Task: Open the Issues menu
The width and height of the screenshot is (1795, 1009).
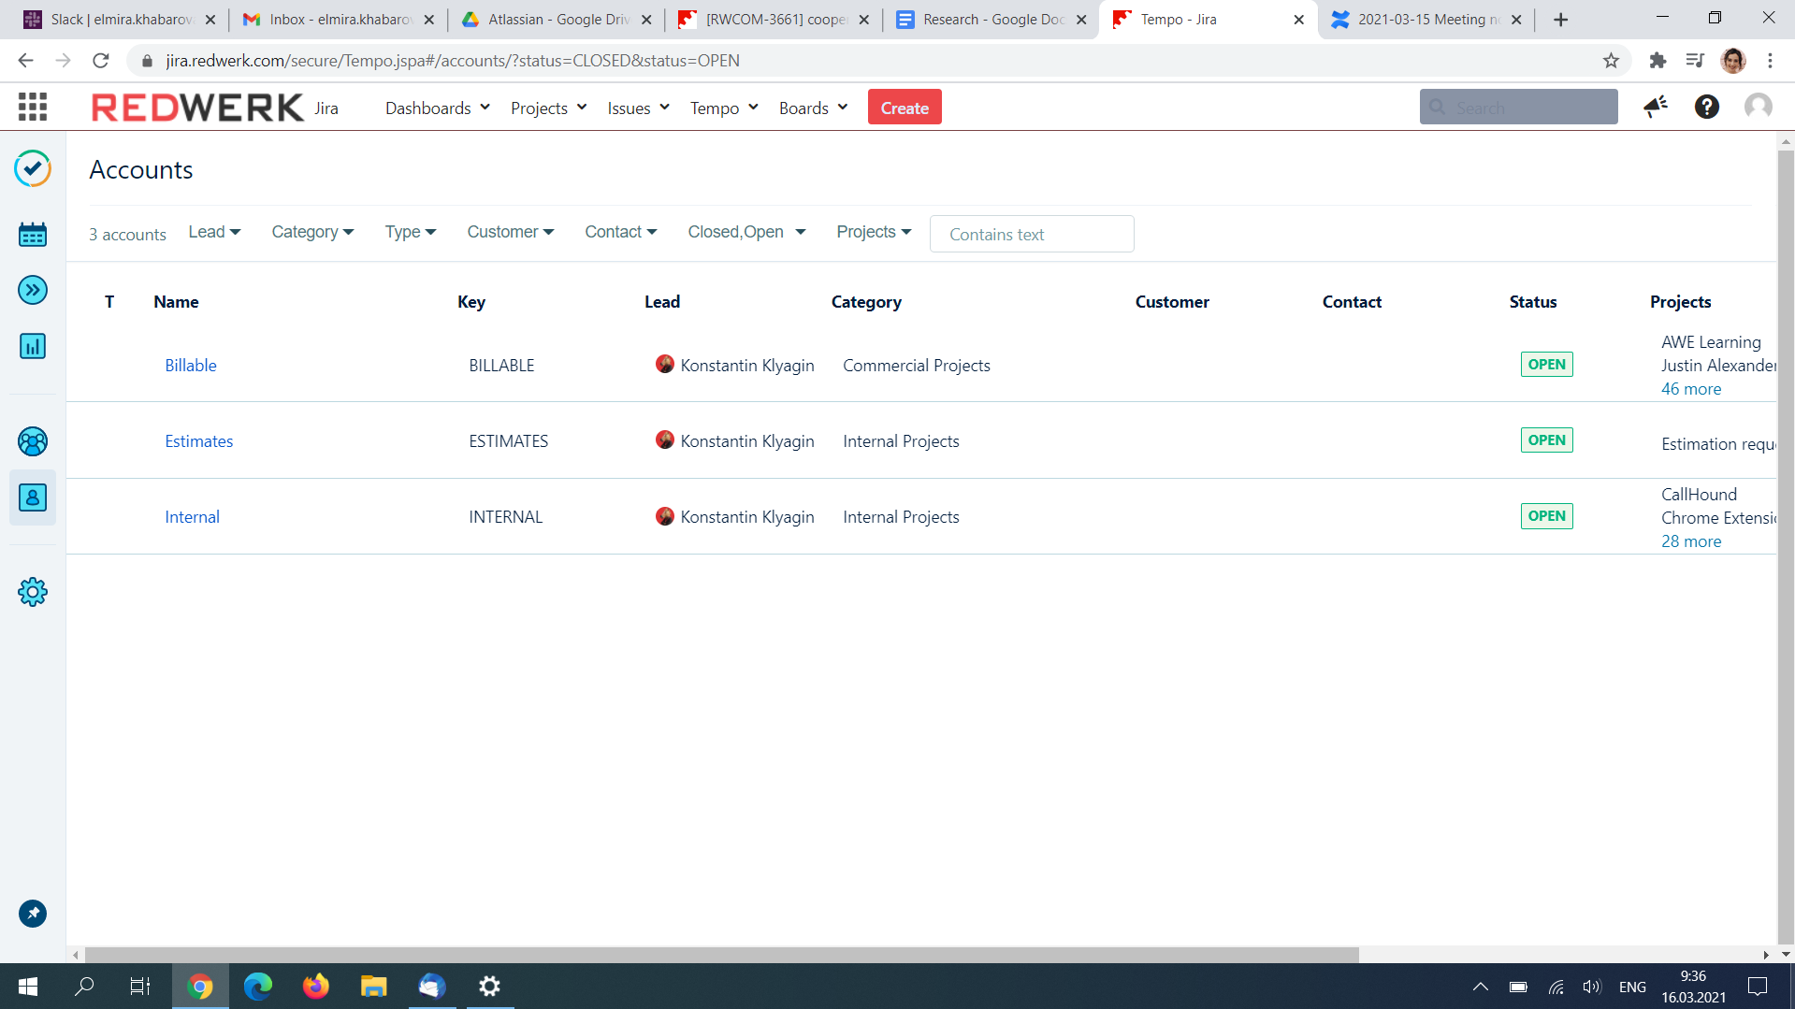Action: coord(639,108)
